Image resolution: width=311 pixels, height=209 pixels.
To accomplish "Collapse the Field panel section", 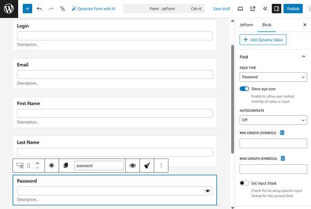I will coord(303,57).
